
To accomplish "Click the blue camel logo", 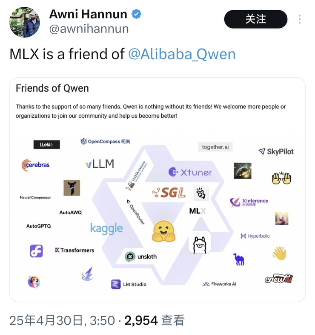I will tap(239, 259).
